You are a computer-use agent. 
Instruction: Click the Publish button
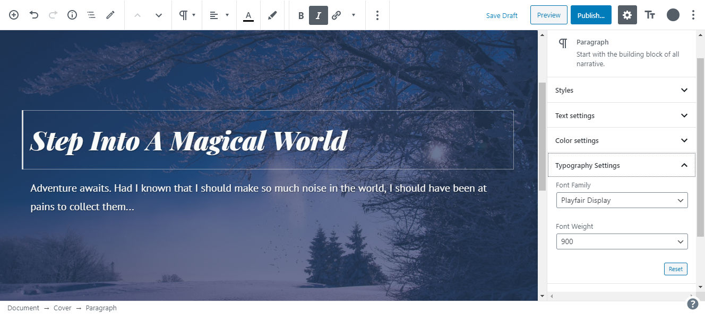point(591,15)
